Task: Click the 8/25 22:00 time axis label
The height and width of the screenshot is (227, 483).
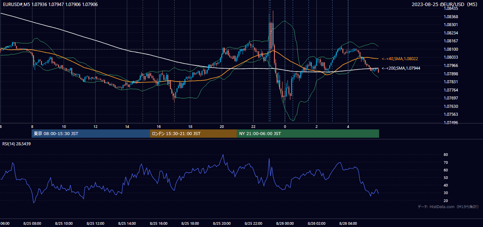Action: [x=253, y=223]
